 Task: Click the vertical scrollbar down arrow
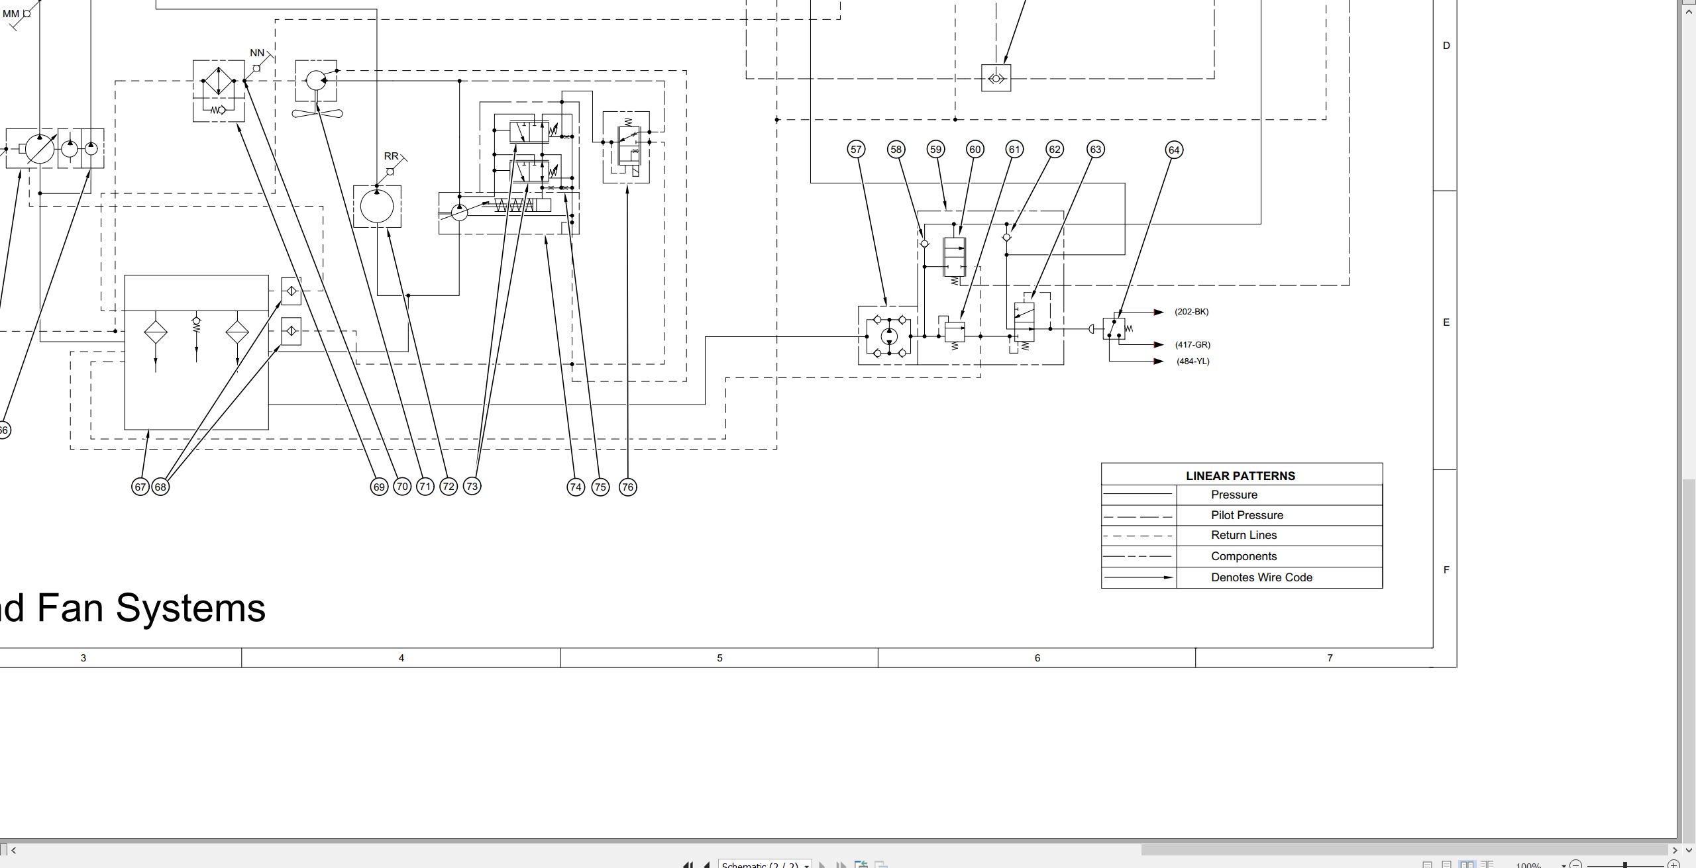1689,849
